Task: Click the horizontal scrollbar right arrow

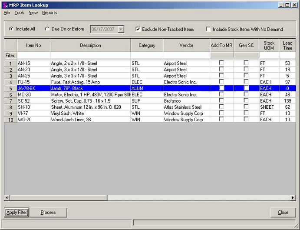Action: coord(293,198)
